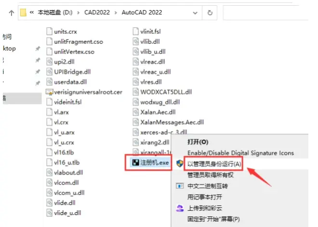Click the xerces-ad-c file icon
Viewport: 318px width, 227px height.
(x=135, y=132)
